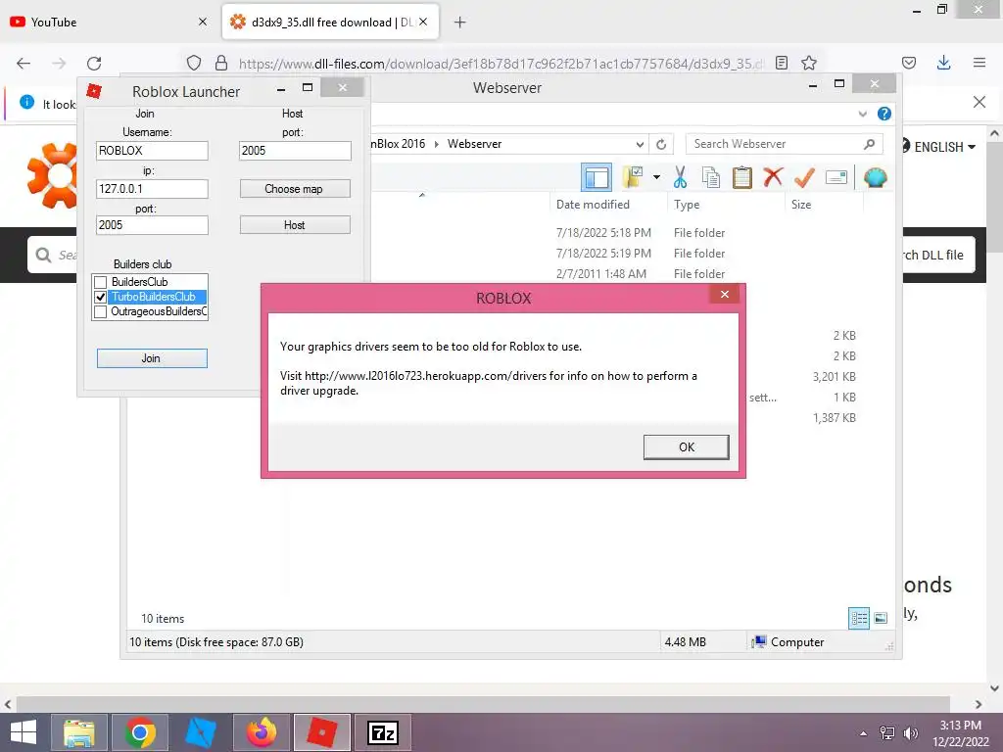
Task: Switch Explorer to details view icon
Action: coord(858,618)
